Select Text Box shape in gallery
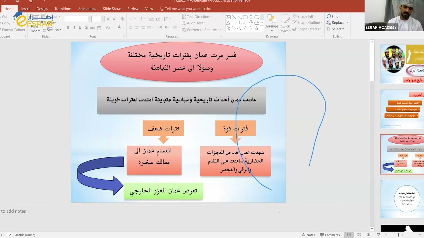The height and width of the screenshot is (238, 424). pyautogui.click(x=228, y=17)
